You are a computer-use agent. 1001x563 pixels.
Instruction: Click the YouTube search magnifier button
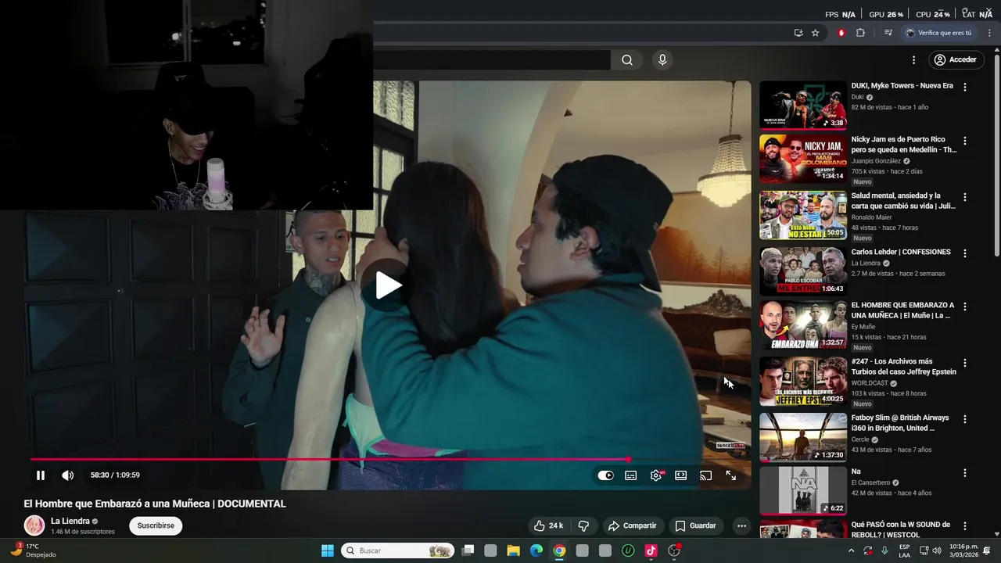point(627,60)
